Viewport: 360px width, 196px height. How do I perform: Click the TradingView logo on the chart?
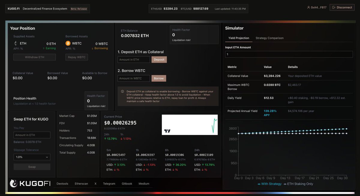tap(167, 131)
